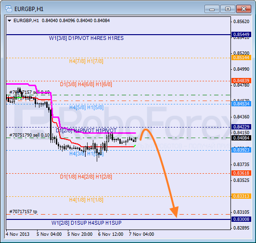Click the 6 Nov 12:00 time marker
Screen dimensions: 256x243
click(111, 234)
